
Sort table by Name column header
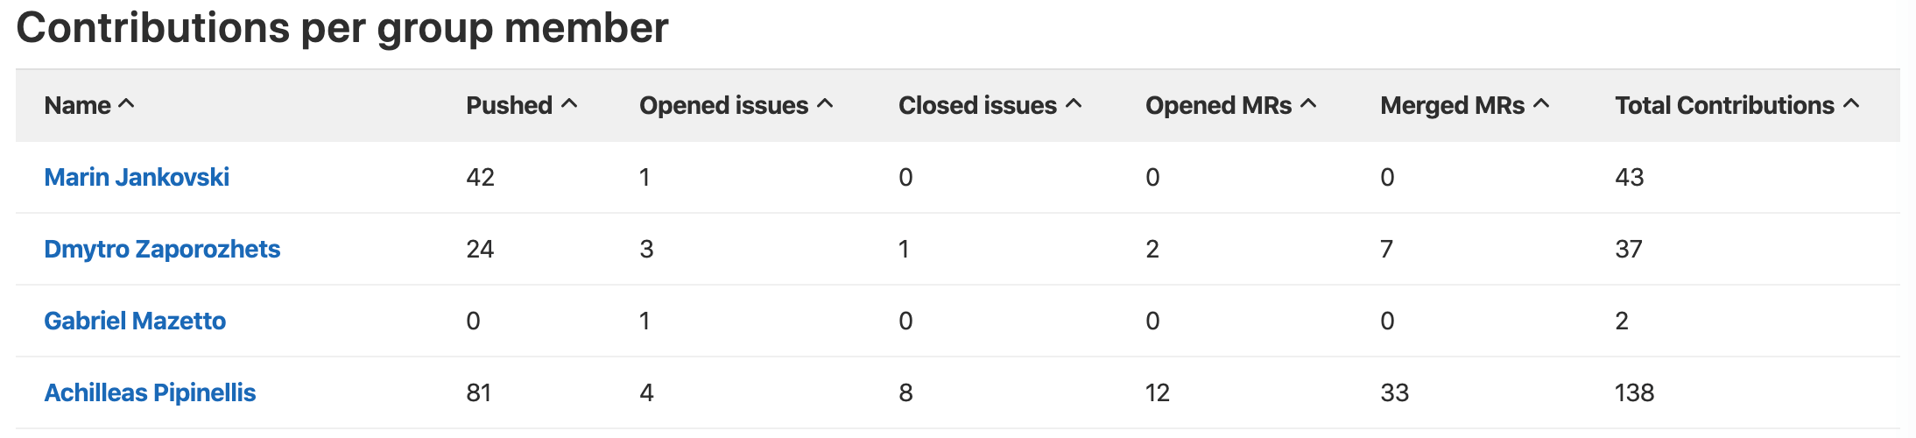pyautogui.click(x=77, y=105)
